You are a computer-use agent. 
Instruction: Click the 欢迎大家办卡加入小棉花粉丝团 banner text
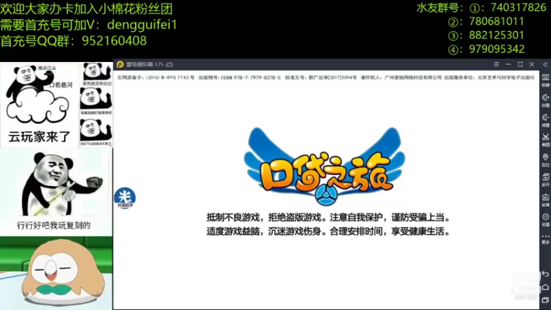click(x=87, y=9)
